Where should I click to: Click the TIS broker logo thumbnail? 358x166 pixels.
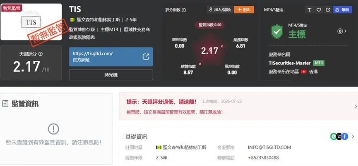31,22
